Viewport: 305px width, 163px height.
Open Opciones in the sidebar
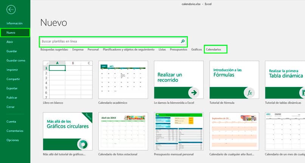12,140
